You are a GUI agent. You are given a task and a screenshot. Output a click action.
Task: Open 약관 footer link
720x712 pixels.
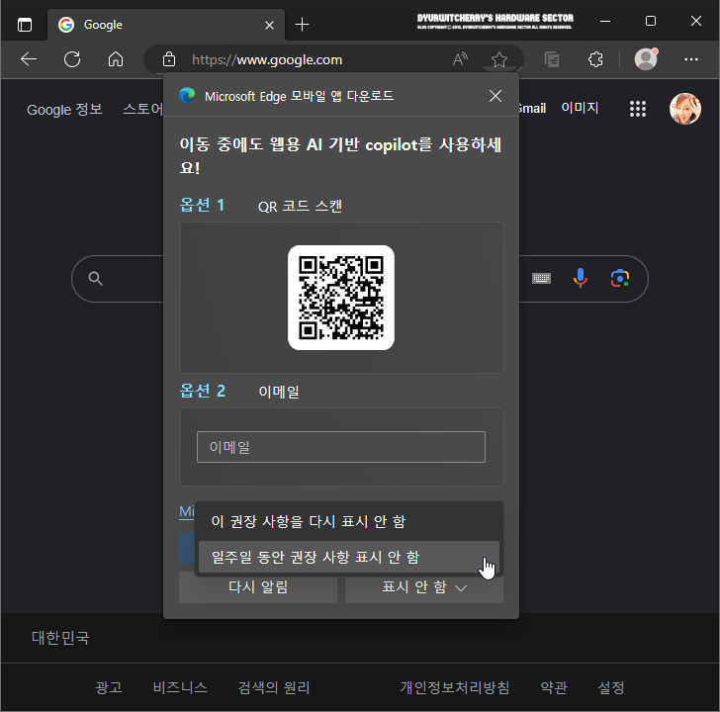pos(554,687)
